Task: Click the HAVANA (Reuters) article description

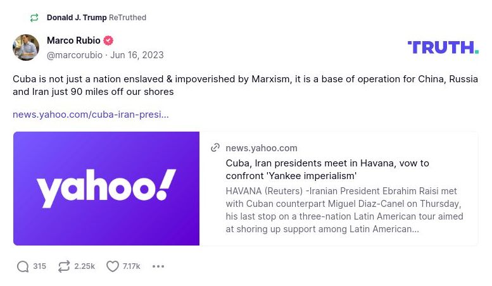Action: (344, 209)
